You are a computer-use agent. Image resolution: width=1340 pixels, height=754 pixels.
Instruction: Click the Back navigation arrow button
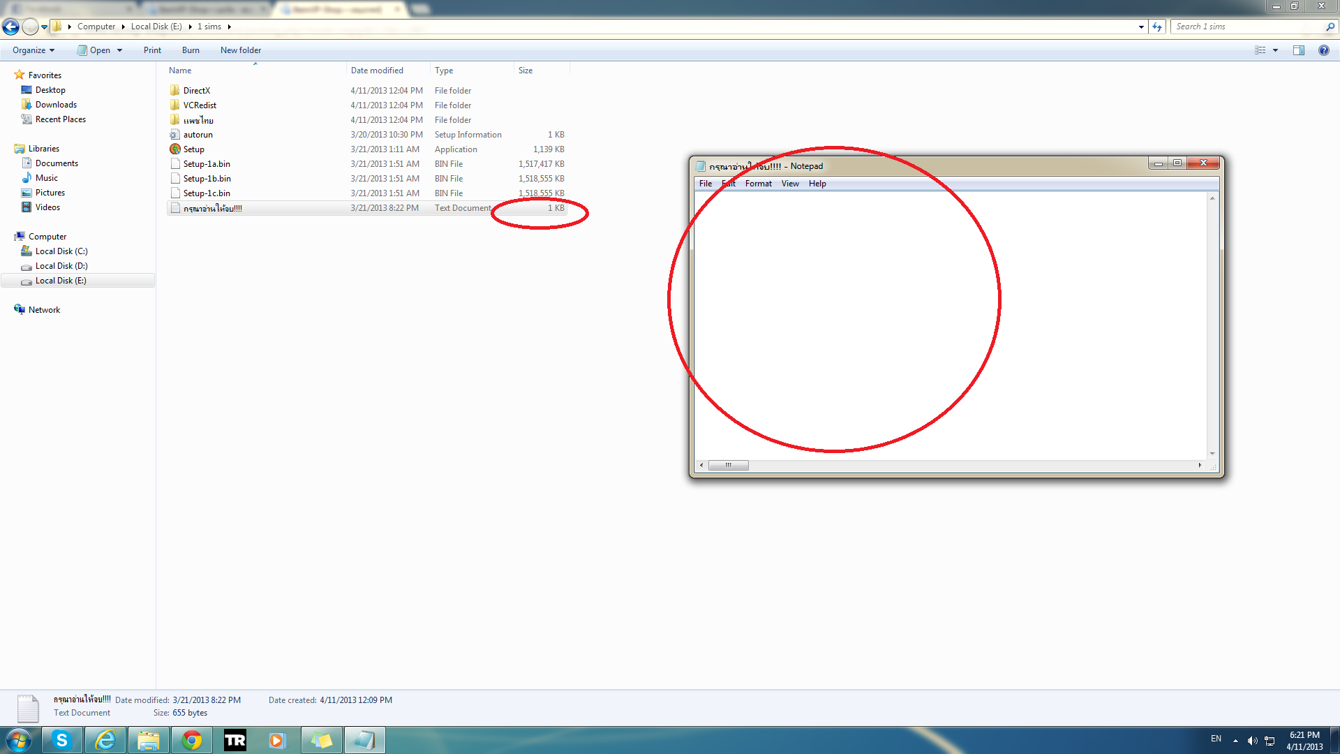10,27
